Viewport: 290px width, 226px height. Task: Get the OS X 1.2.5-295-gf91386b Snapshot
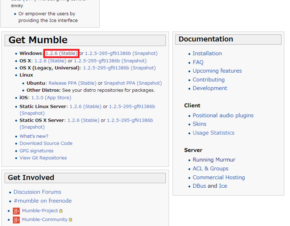pos(110,61)
